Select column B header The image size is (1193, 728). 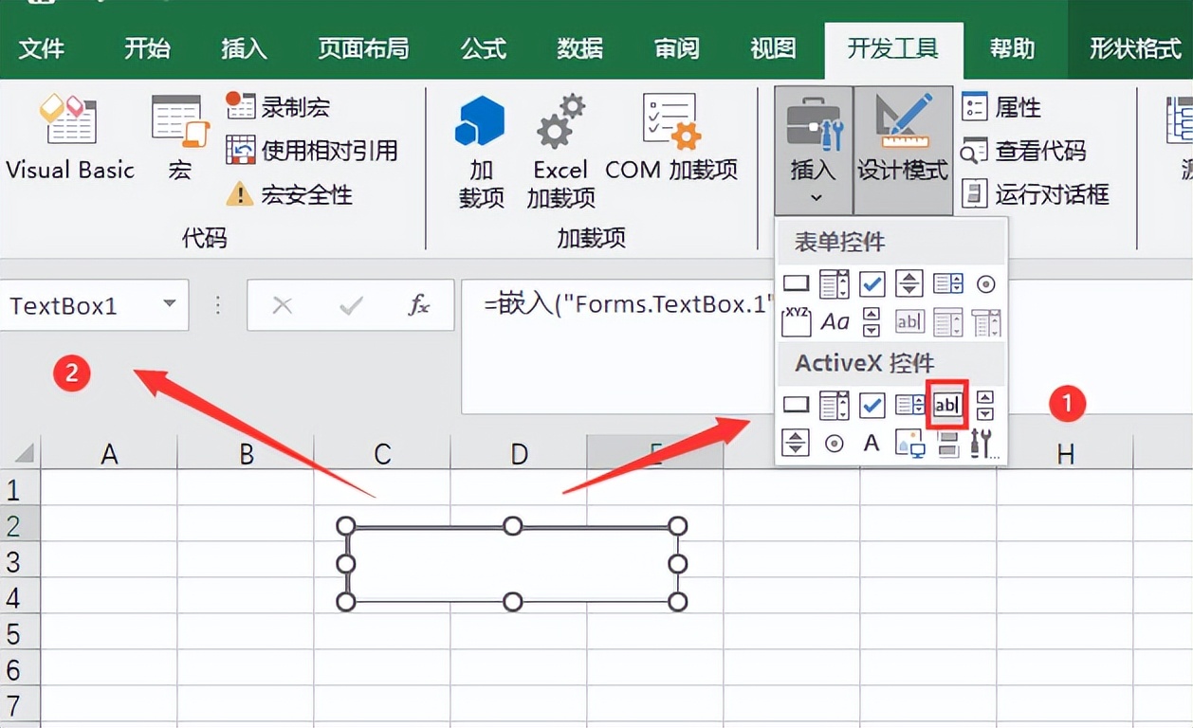click(x=246, y=454)
